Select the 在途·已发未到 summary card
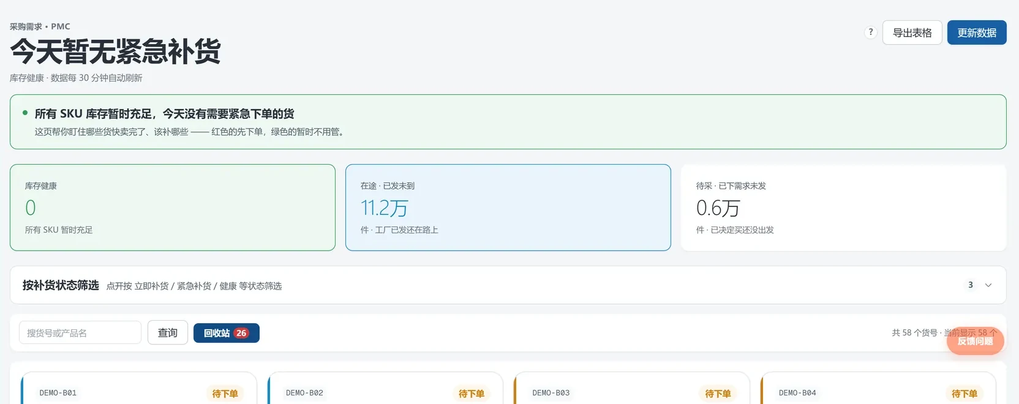1019x404 pixels. (508, 208)
